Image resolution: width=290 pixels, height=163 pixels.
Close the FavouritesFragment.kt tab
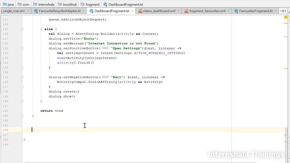click(275, 11)
